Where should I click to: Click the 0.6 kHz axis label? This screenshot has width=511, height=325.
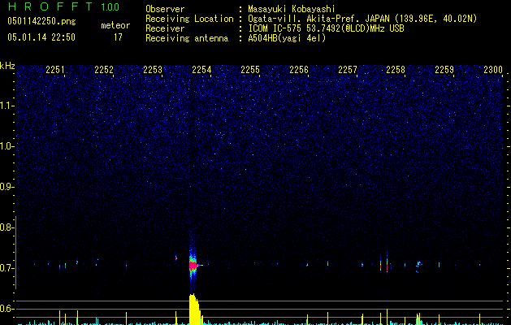click(7, 309)
